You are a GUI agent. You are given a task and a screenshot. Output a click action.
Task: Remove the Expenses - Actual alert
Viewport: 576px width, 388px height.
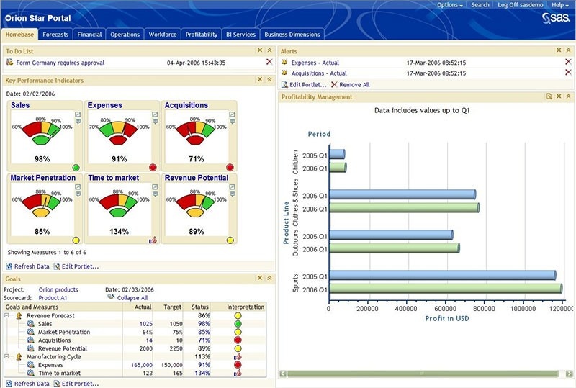(x=568, y=62)
